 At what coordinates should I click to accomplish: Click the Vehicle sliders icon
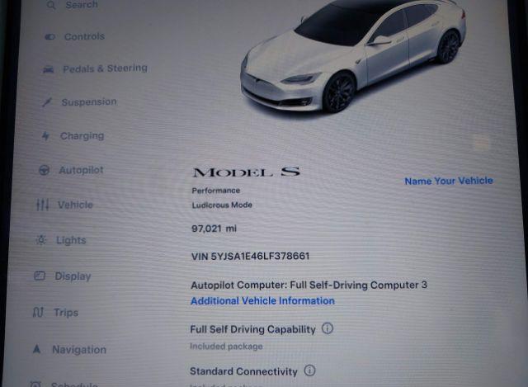point(42,205)
